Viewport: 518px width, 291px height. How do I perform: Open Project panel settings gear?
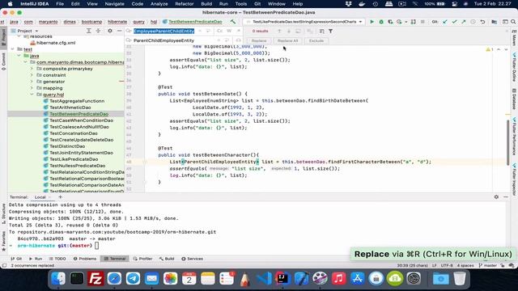(x=110, y=31)
